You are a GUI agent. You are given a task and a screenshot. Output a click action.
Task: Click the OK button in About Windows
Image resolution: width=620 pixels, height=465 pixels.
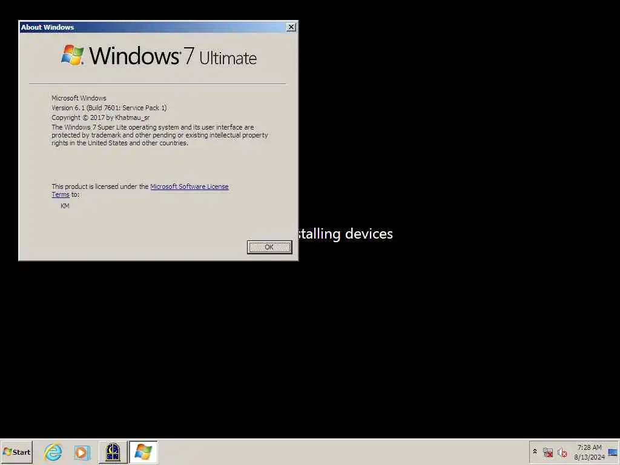(x=269, y=247)
